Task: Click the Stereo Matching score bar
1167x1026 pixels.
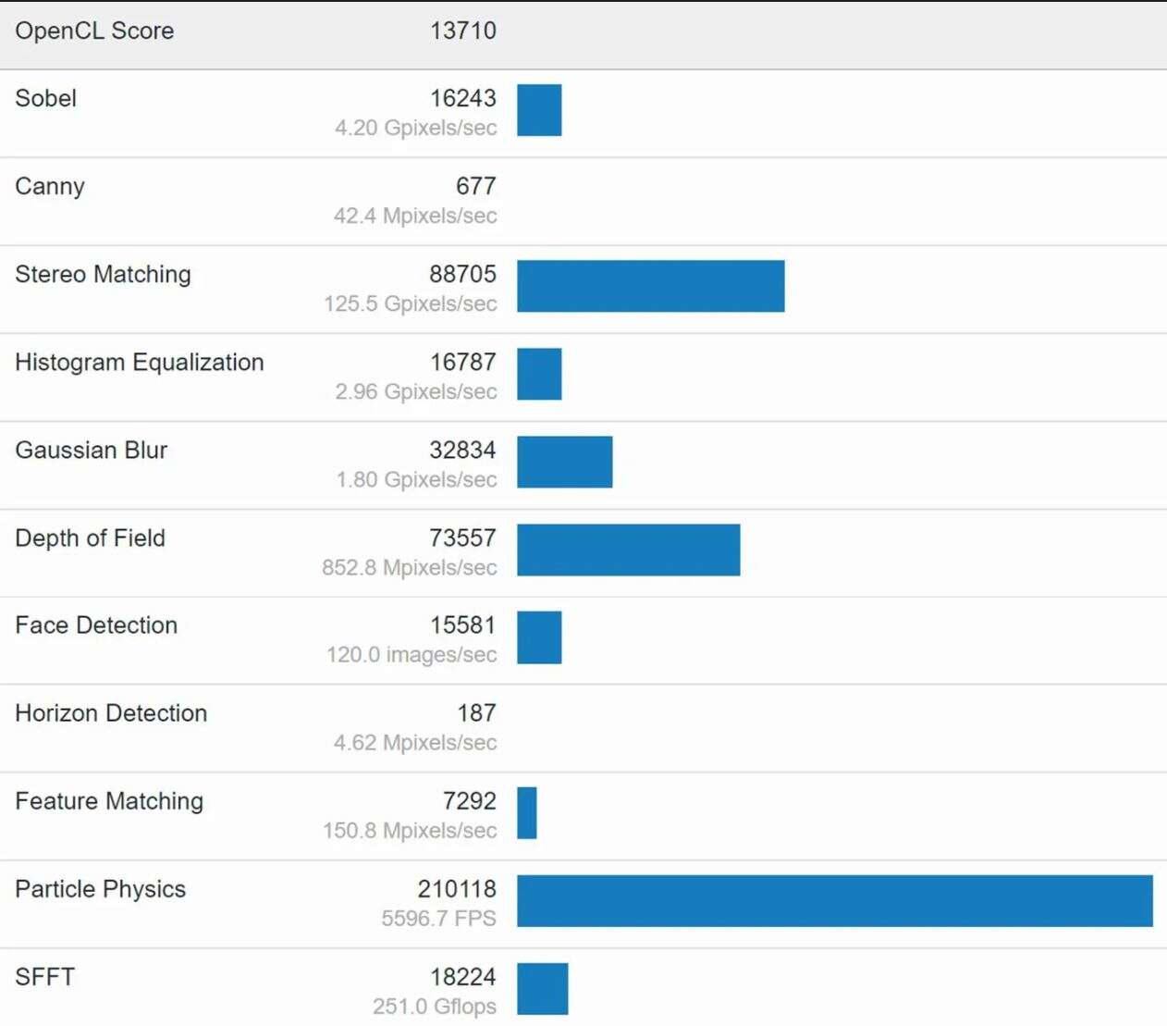Action: coord(650,286)
